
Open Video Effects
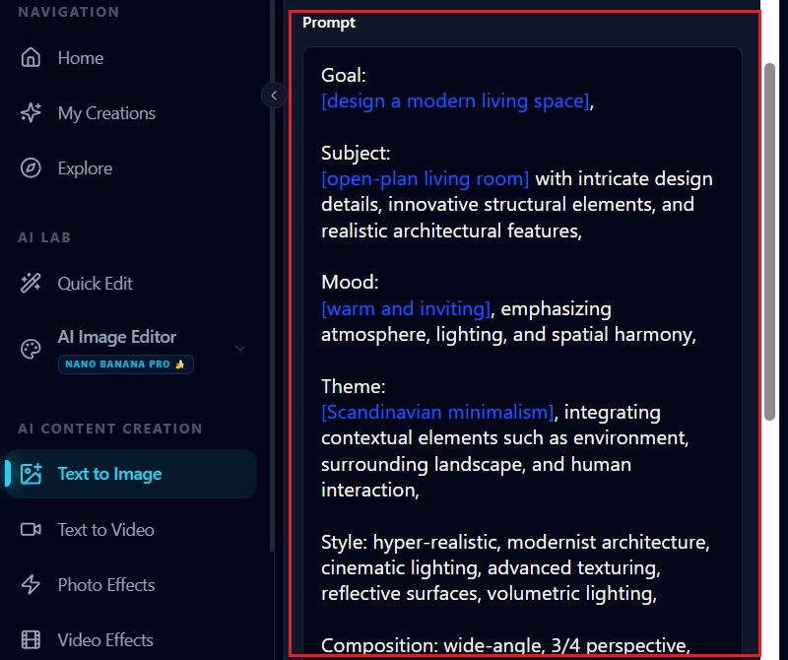(x=105, y=640)
